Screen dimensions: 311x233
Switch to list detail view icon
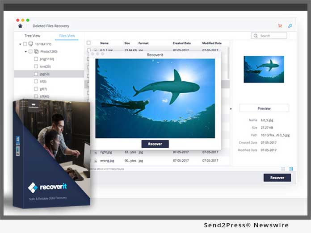point(291,169)
